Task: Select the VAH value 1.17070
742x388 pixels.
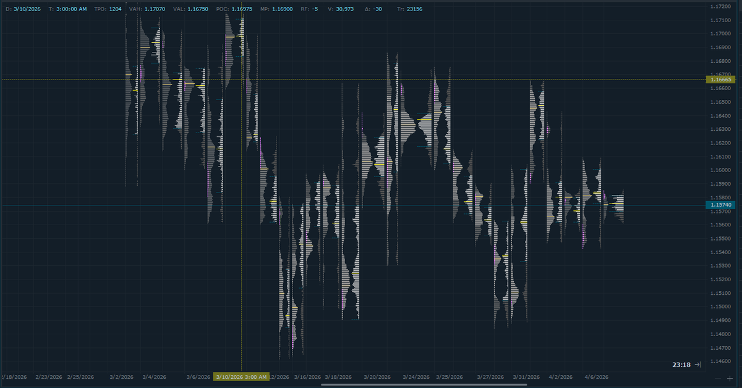Action: pyautogui.click(x=155, y=9)
